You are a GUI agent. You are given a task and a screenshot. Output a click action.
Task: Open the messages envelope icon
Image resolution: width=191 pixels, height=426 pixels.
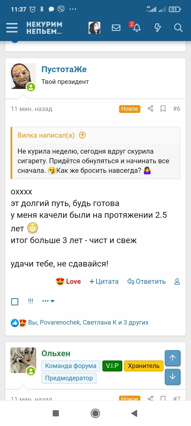click(x=116, y=27)
